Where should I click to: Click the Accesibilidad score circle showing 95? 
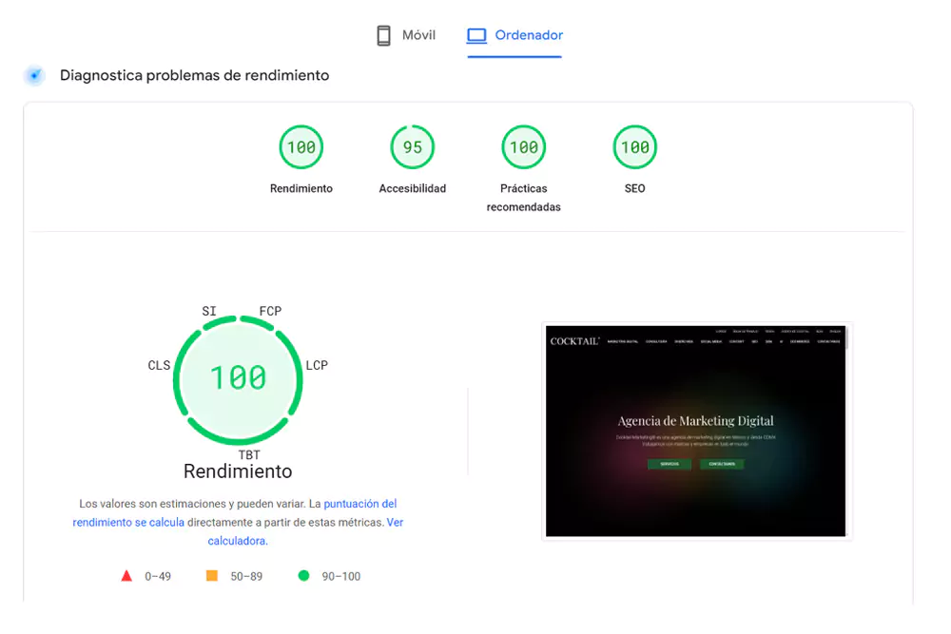coord(413,146)
